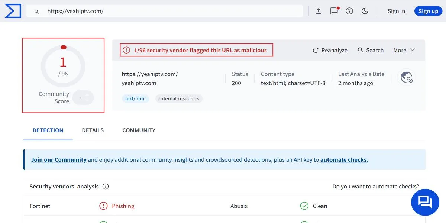Switch to the DETAILS tab
Screen dimensions: 446x223
[93, 130]
